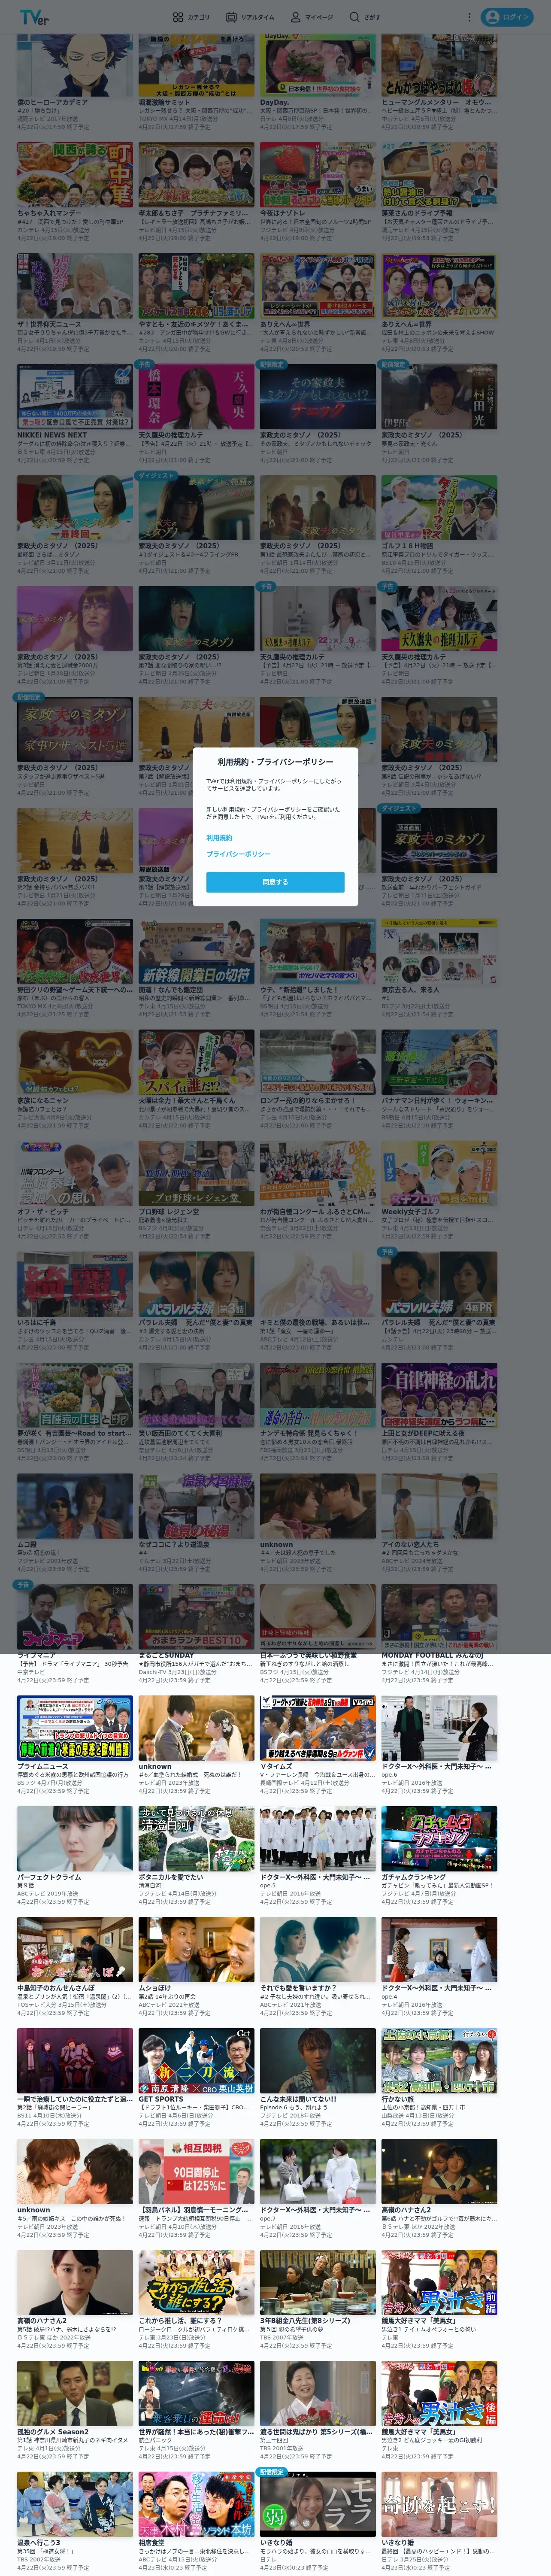
Task: Open 90日間停止 125% news thumbnail
Action: click(196, 2172)
